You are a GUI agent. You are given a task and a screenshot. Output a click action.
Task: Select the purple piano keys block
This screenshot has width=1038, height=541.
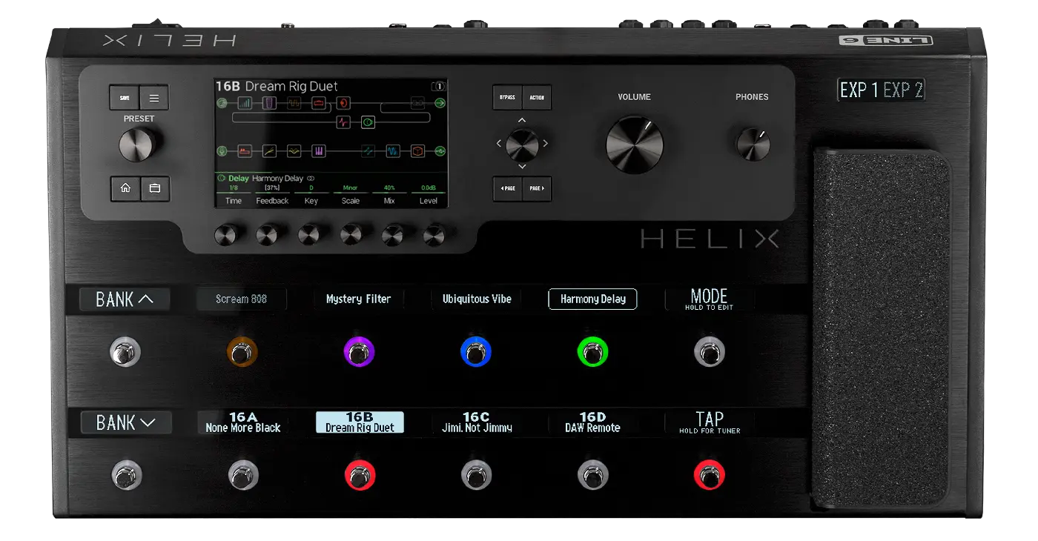tap(318, 151)
